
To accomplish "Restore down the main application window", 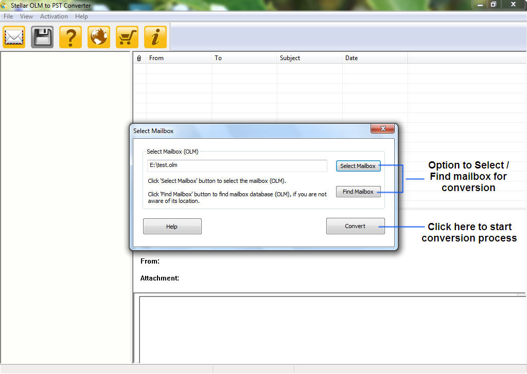I will [x=494, y=5].
